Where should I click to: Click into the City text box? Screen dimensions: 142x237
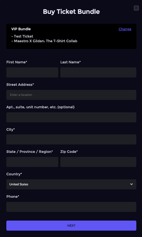[x=71, y=139]
